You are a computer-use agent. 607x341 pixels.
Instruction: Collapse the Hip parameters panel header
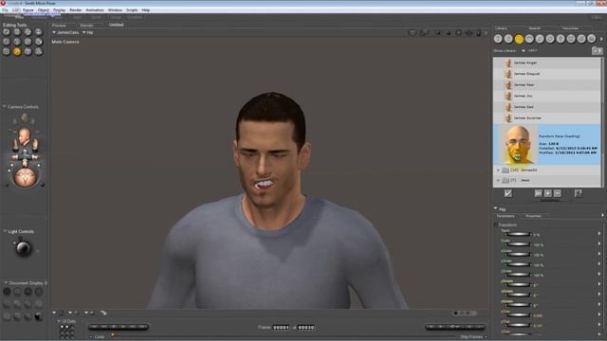coord(495,208)
